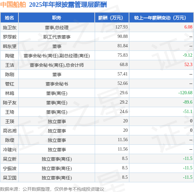
Task: Click the green value -120.68
Action: click(x=185, y=93)
